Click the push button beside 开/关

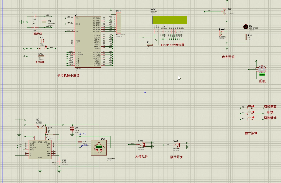[x=251, y=113]
